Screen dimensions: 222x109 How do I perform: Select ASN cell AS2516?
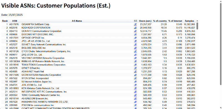[13, 28]
